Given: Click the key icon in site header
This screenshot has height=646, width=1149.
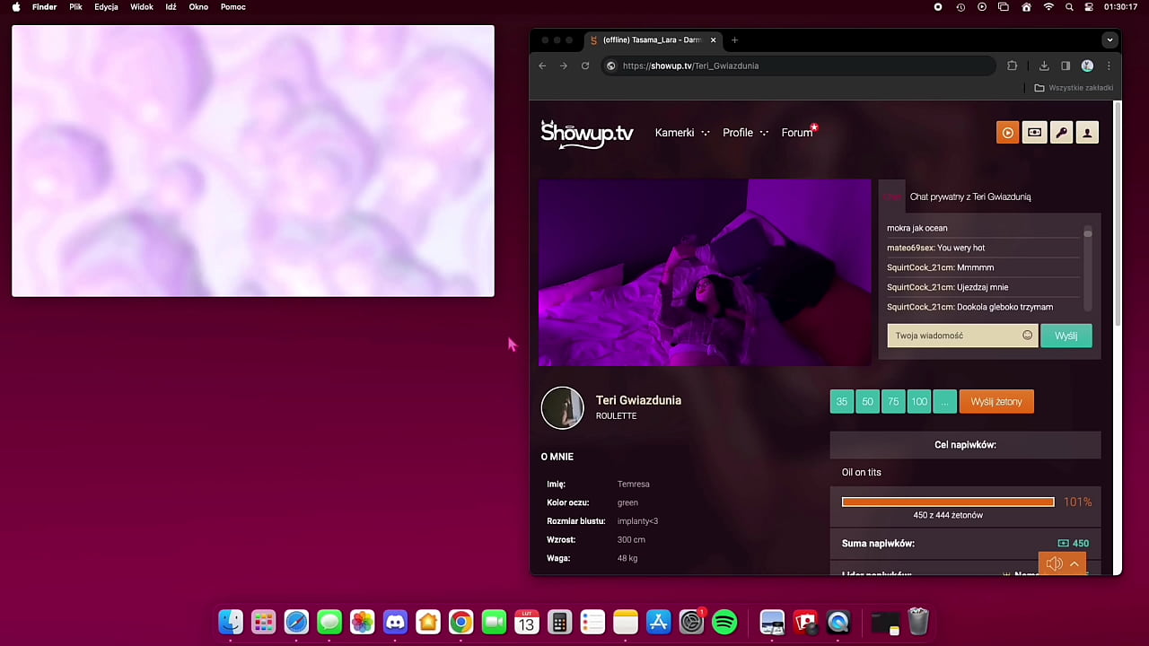Looking at the screenshot, I should (x=1061, y=133).
